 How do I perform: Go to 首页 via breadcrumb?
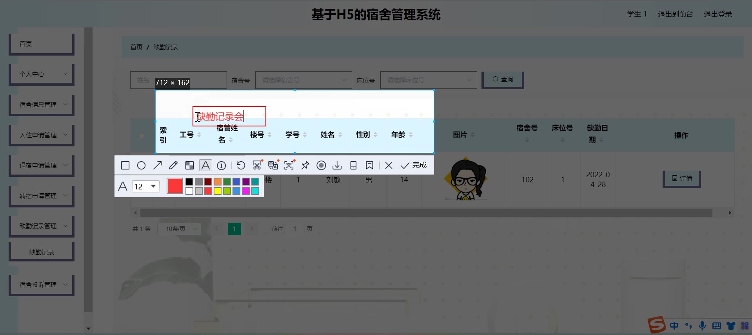(x=136, y=47)
